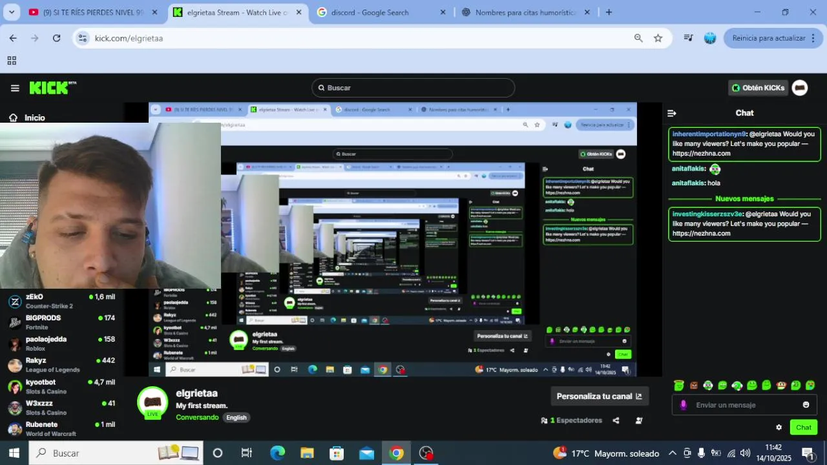Click Personaliza tu canal button
The image size is (827, 465).
(x=599, y=397)
